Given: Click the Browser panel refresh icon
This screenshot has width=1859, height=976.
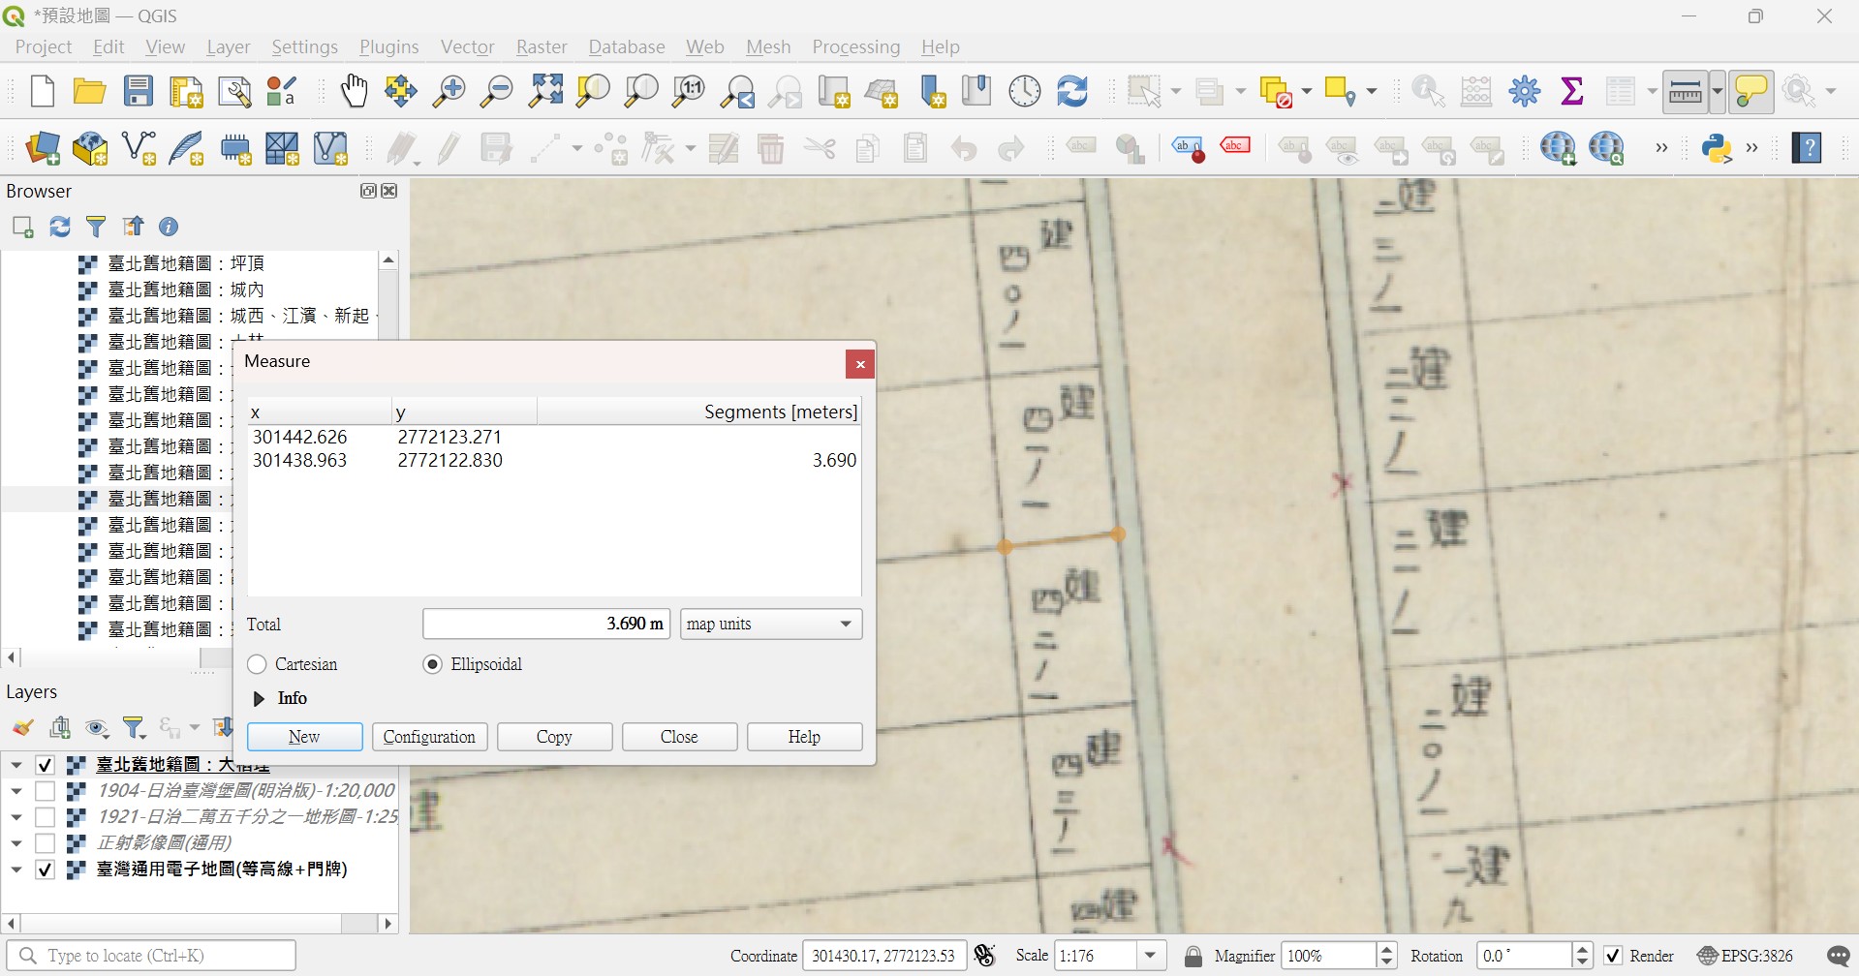Looking at the screenshot, I should click(60, 227).
